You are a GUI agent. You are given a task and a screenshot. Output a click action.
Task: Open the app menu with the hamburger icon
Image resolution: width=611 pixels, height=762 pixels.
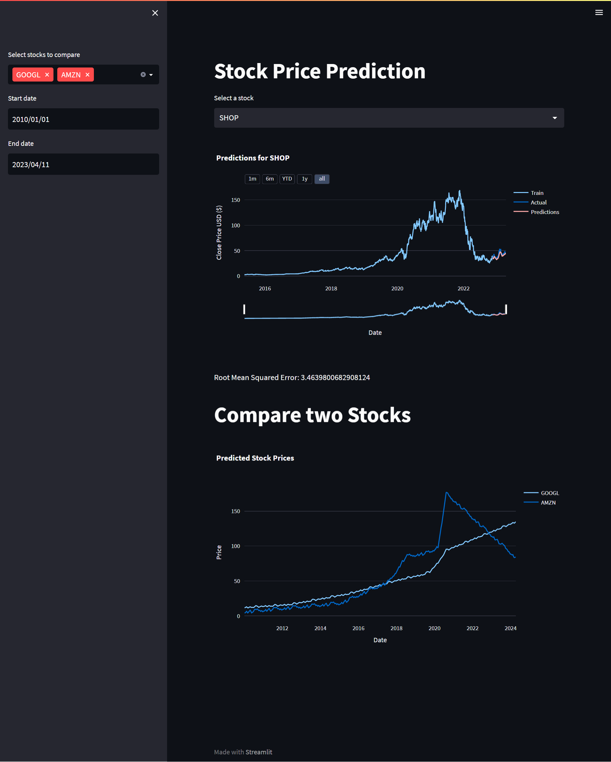click(599, 12)
